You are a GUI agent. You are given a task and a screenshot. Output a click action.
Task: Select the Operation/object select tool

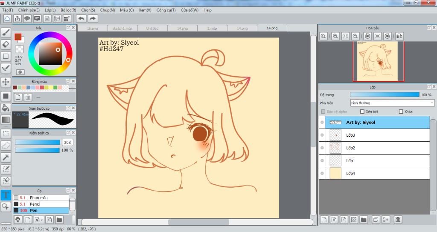[6, 206]
